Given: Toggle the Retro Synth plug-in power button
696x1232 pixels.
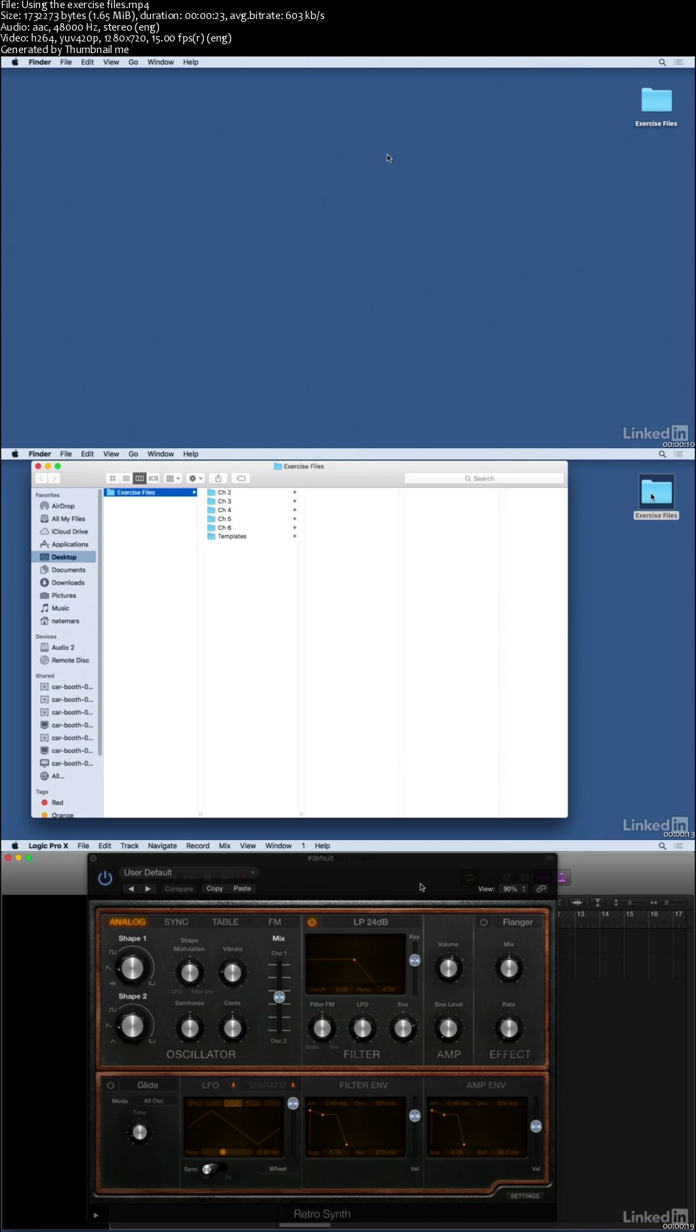Looking at the screenshot, I should pos(105,878).
